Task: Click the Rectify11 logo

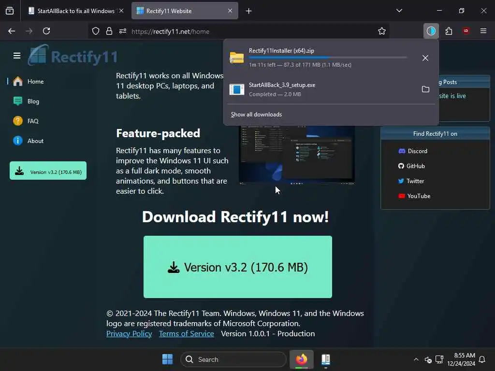Action: coord(73,56)
